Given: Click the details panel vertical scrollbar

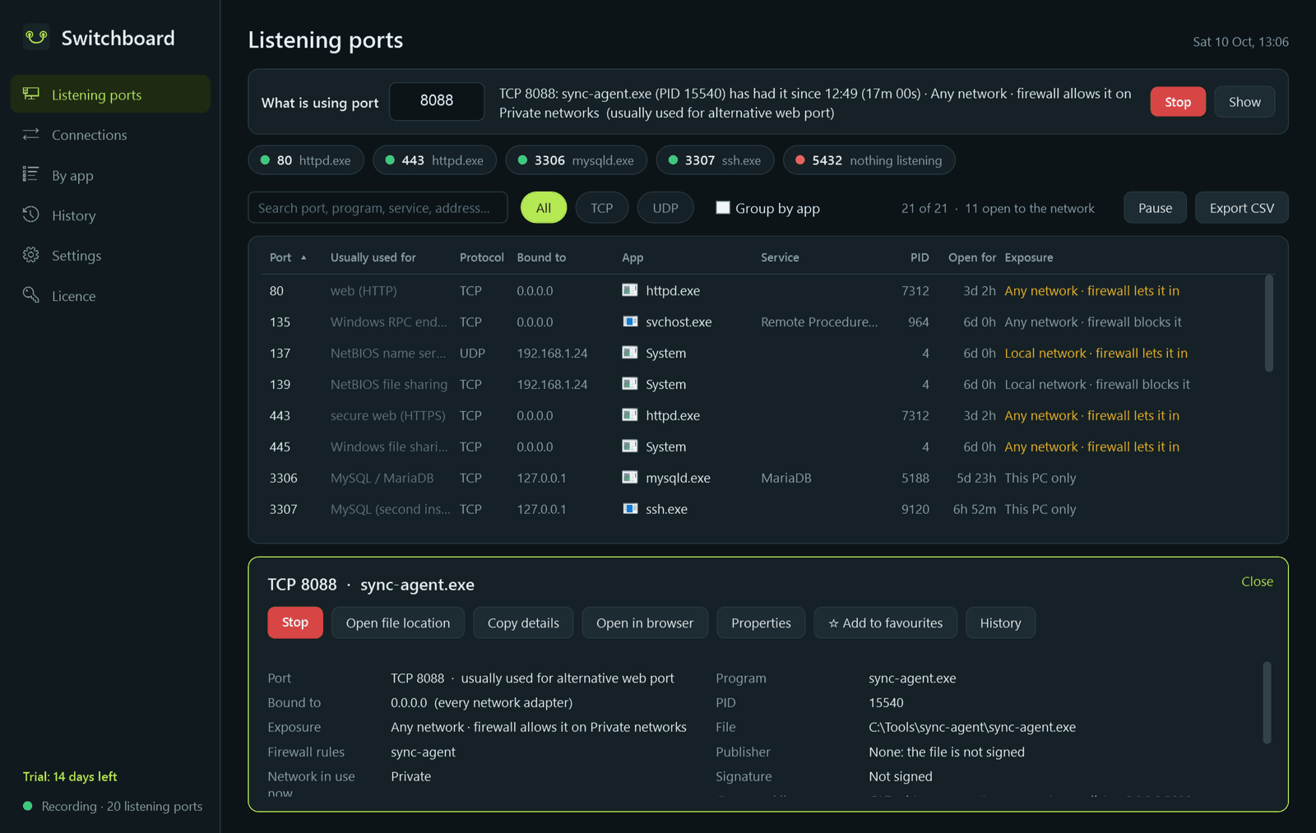Looking at the screenshot, I should click(x=1267, y=702).
